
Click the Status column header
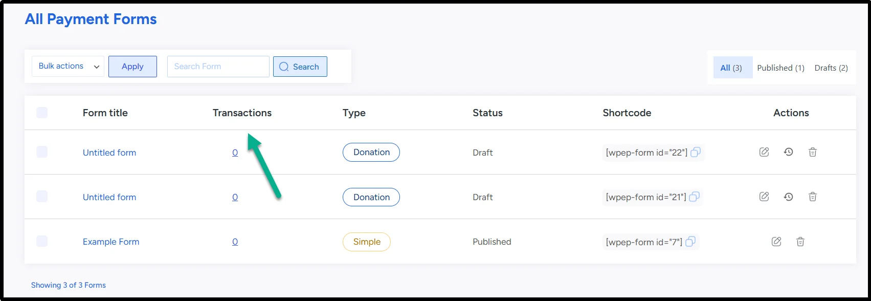pyautogui.click(x=487, y=113)
